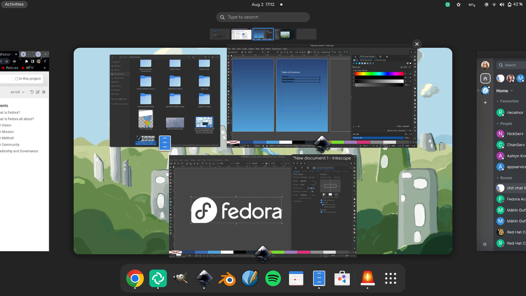
Task: Open tab search chevron in browser
Action: point(38,54)
